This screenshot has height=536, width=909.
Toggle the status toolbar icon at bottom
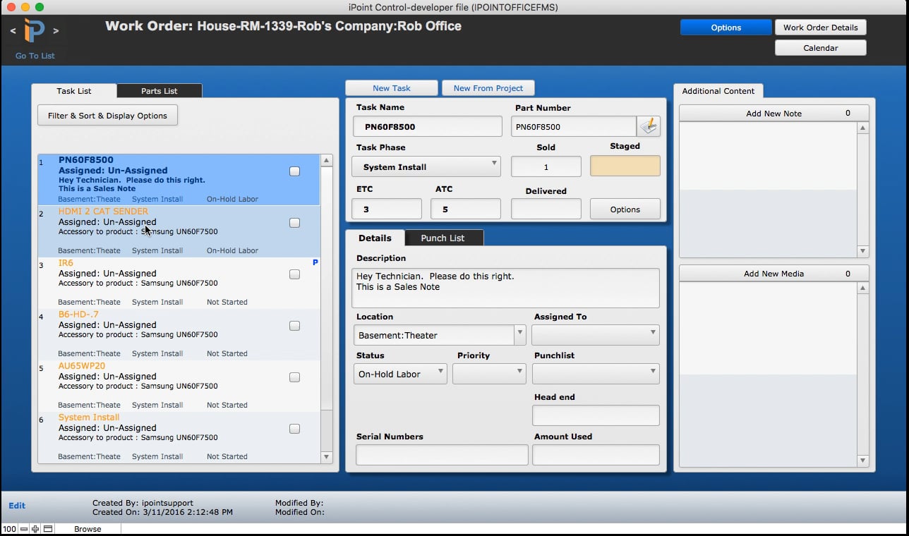48,529
